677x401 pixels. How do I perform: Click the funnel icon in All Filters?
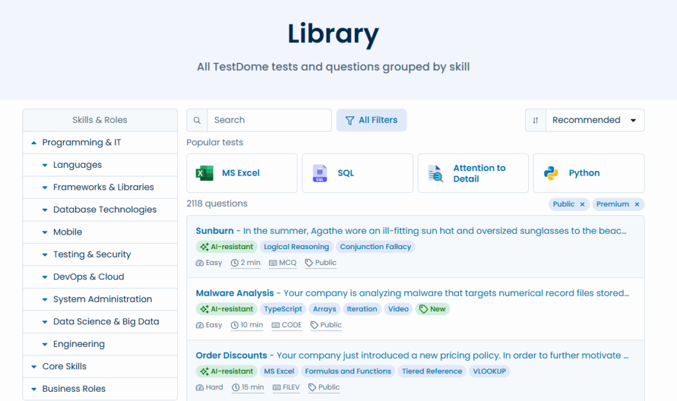coord(350,120)
